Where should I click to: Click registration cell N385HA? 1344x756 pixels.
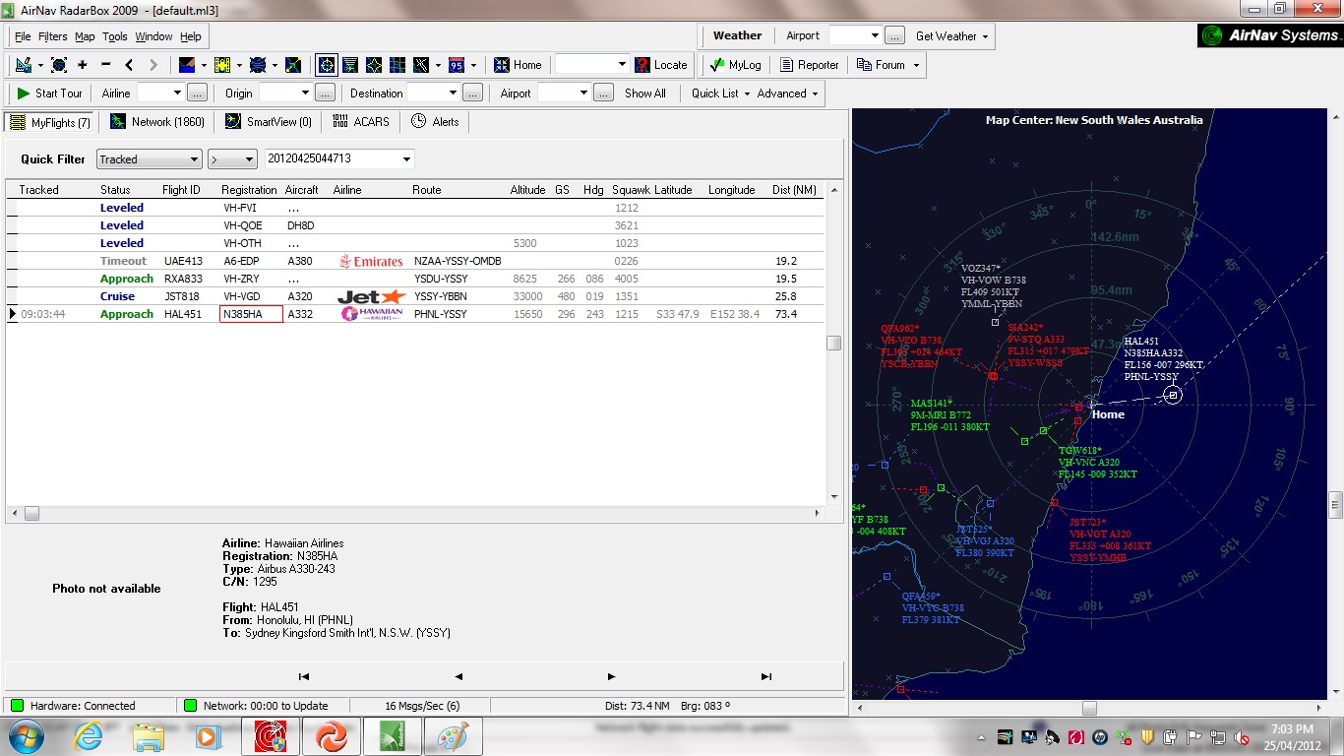click(251, 314)
